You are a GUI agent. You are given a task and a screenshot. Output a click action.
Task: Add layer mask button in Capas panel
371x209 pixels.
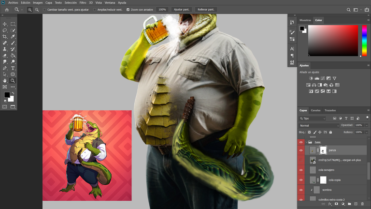[x=336, y=204]
